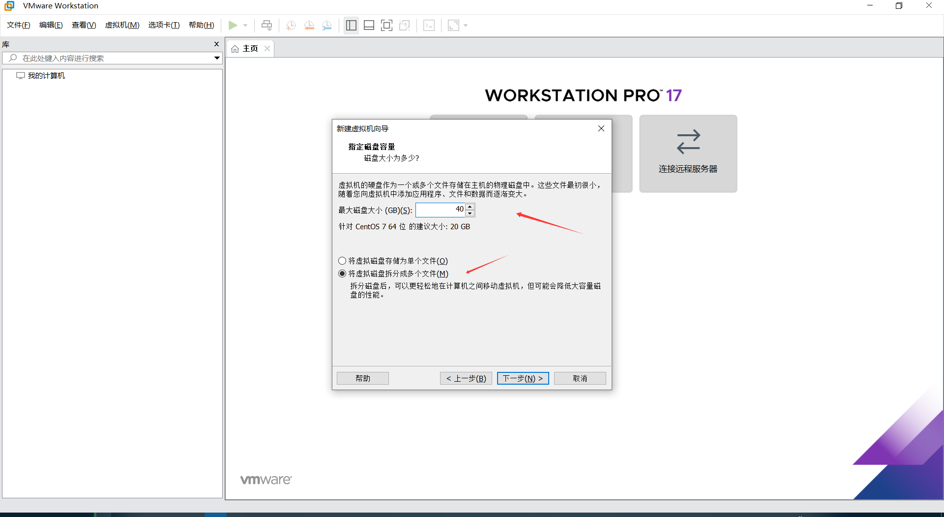Image resolution: width=944 pixels, height=517 pixels.
Task: Close the 库 library panel
Action: (x=216, y=44)
